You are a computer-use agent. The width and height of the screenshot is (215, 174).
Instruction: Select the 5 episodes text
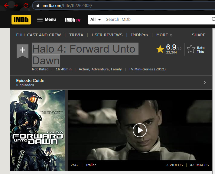point(25,85)
